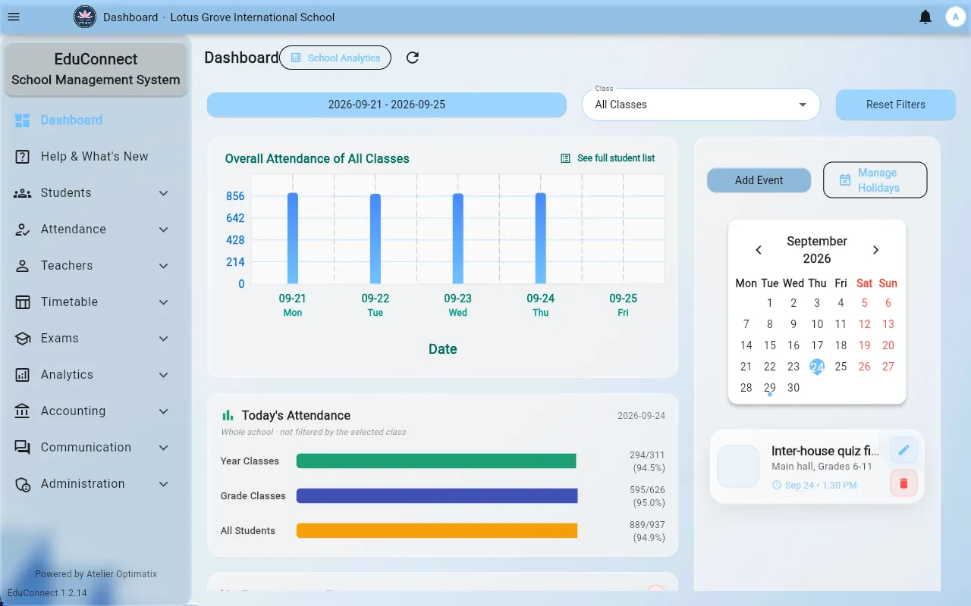Expand the Exams menu chevron
The image size is (971, 606).
[163, 339]
